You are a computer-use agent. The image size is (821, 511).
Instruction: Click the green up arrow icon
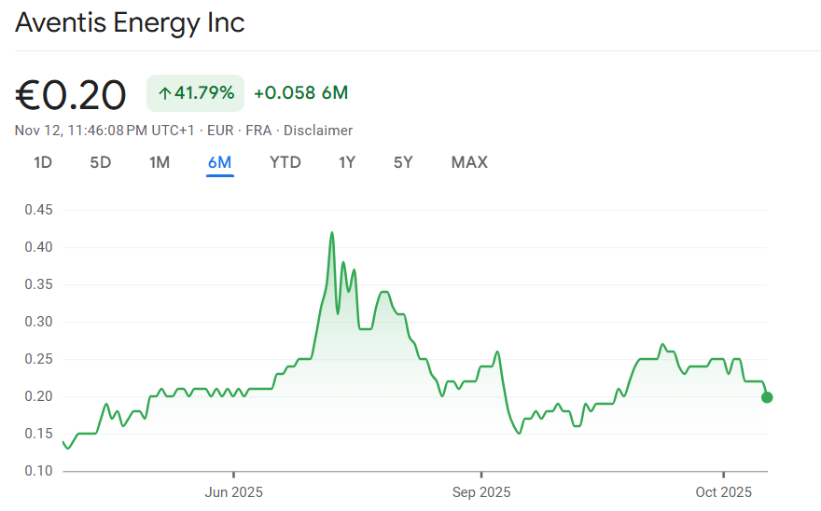[x=164, y=93]
